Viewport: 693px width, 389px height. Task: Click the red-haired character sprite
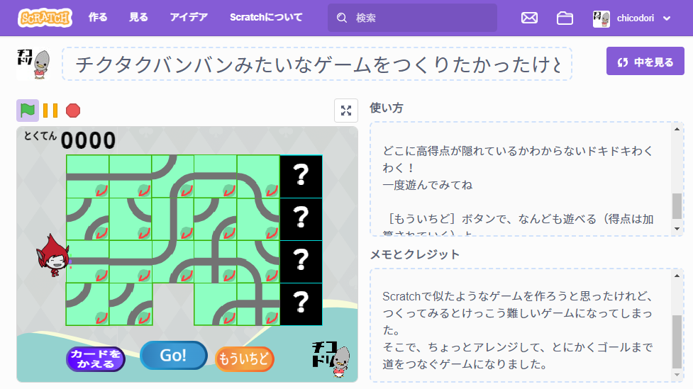(x=53, y=256)
